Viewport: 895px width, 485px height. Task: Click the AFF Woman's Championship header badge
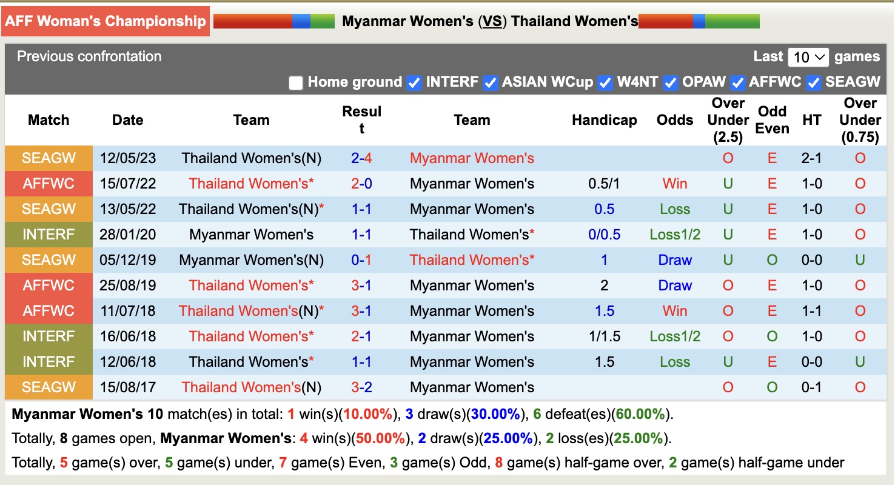tap(106, 21)
